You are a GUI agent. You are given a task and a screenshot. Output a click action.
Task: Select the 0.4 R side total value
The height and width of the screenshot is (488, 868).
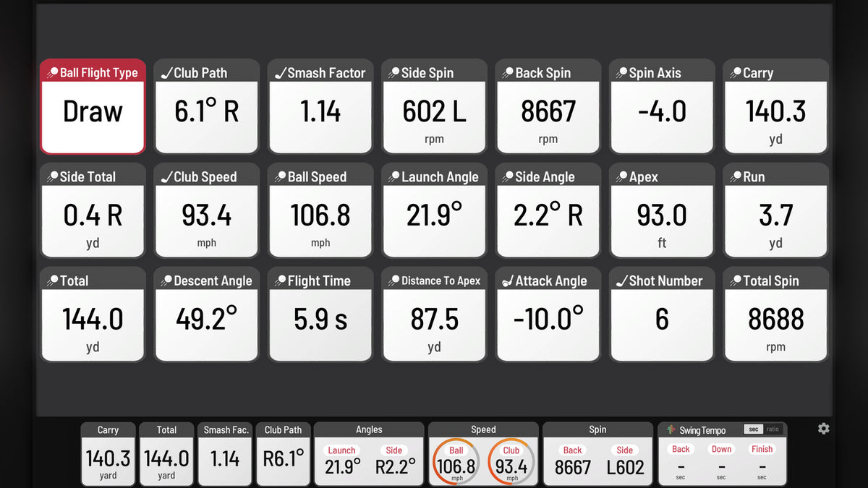(x=93, y=215)
